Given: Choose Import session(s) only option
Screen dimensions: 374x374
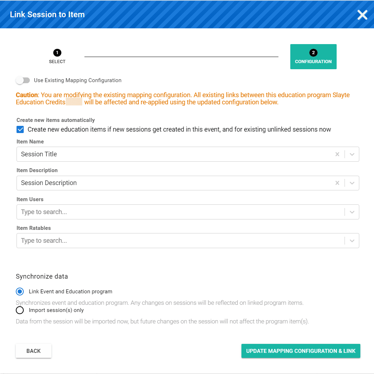Looking at the screenshot, I should pos(20,310).
